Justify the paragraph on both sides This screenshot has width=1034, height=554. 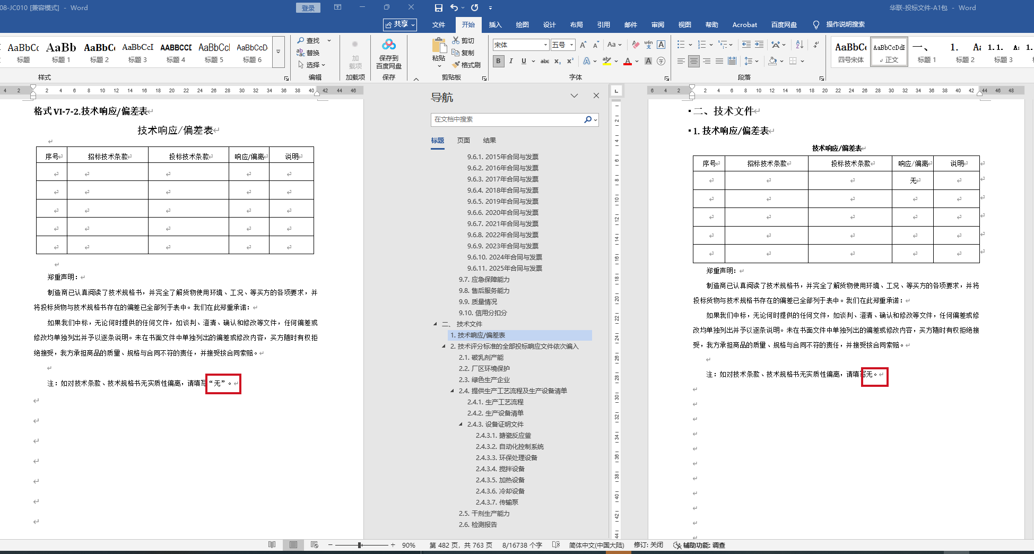[x=719, y=61]
